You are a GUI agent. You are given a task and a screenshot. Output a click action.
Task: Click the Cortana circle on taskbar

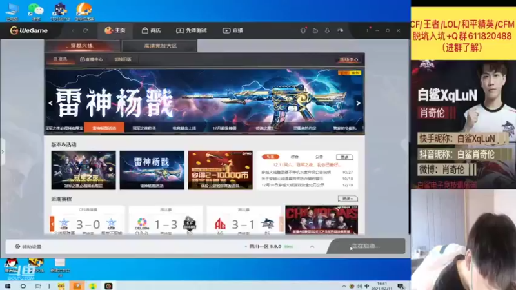pyautogui.click(x=23, y=286)
